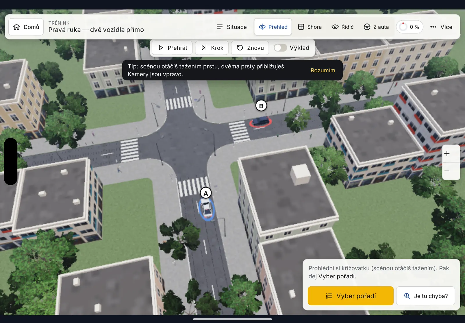This screenshot has width=465, height=323.
Task: Restart the scene with Znovu
Action: point(250,48)
